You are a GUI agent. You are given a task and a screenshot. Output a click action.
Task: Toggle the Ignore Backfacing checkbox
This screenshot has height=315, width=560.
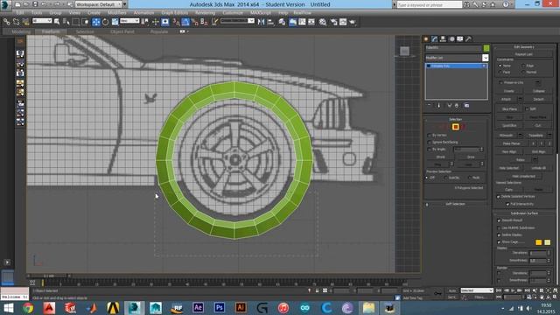point(430,142)
